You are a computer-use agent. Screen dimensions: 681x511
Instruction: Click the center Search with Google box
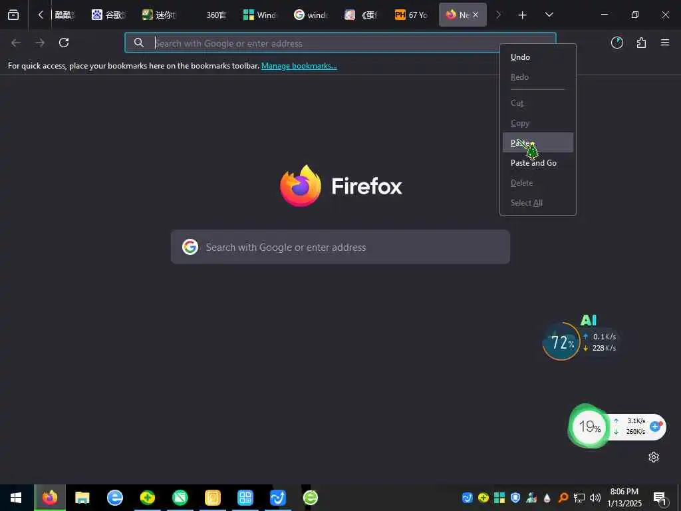[x=340, y=247]
